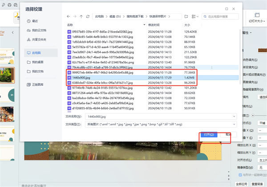Open the 平铺 placement mode dropdown
Image resolution: width=267 pixels, height=187 pixels.
click(x=263, y=123)
